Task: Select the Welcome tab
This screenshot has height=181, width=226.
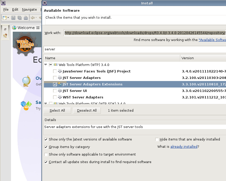Action: (26, 28)
